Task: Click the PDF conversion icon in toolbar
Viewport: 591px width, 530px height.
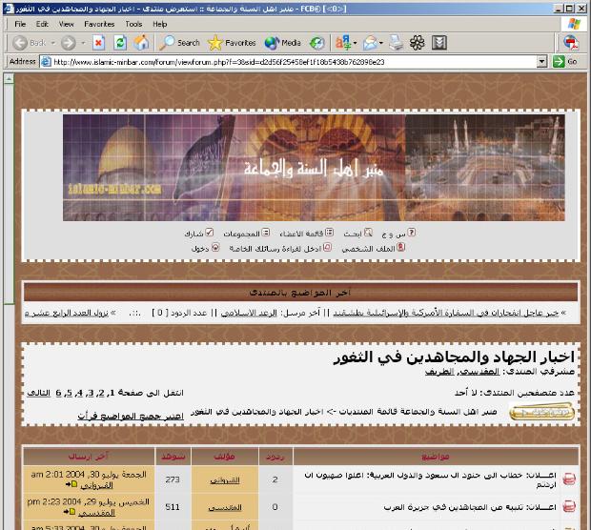Action: coord(571,42)
